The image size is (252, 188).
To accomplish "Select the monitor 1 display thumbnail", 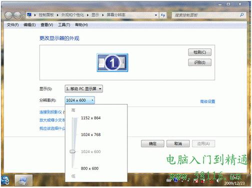I will tap(112, 62).
